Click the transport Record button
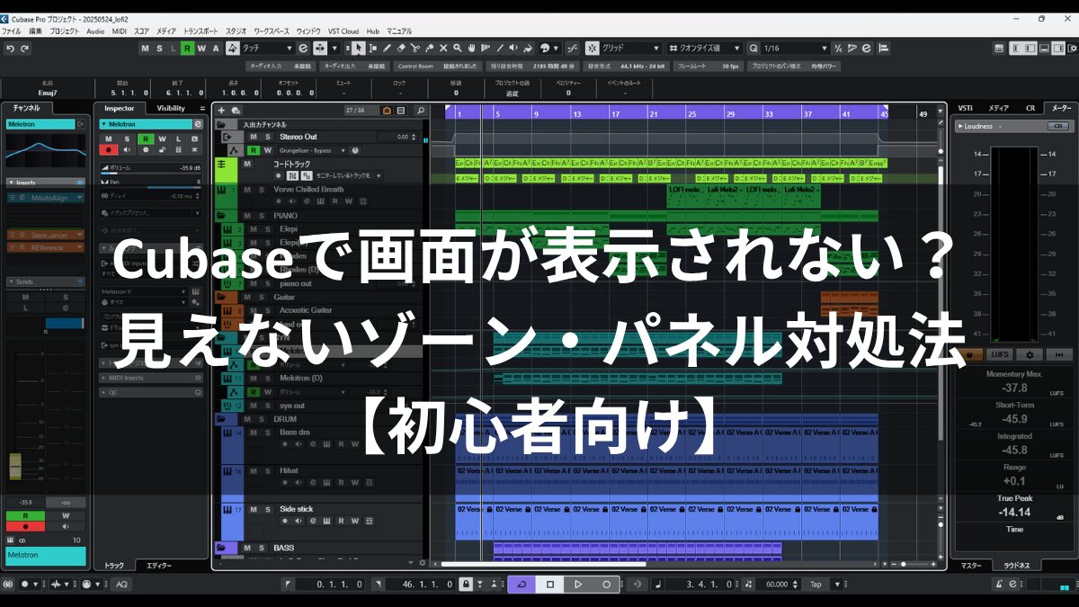Viewport: 1079px width, 607px height. click(x=606, y=585)
